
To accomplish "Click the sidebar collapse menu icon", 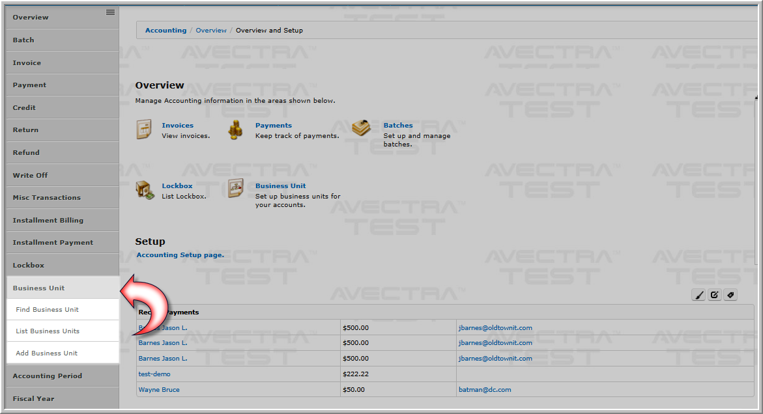I will [x=111, y=12].
